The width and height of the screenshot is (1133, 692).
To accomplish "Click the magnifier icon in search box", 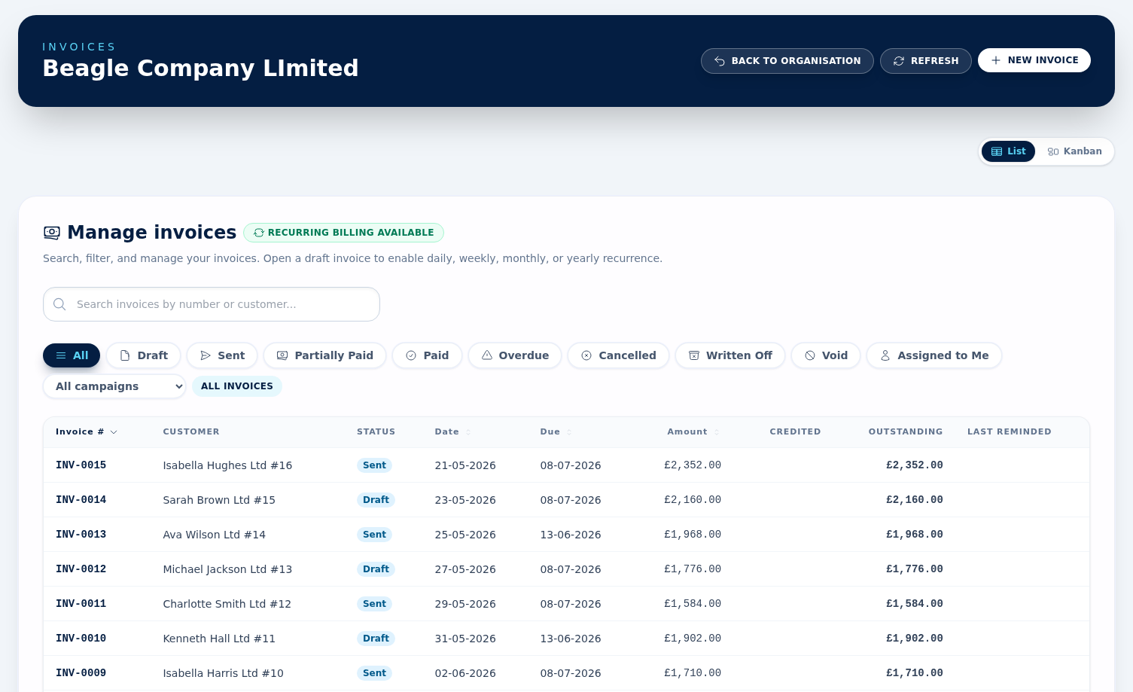I will (x=59, y=304).
